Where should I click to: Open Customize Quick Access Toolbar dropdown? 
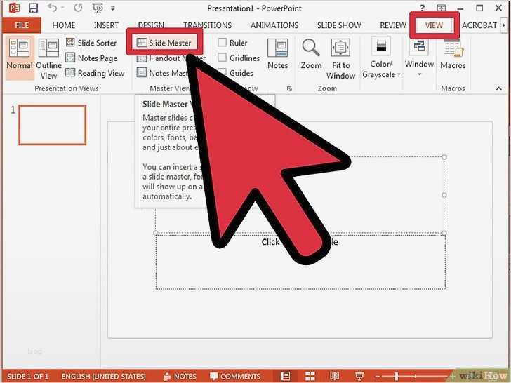[113, 8]
